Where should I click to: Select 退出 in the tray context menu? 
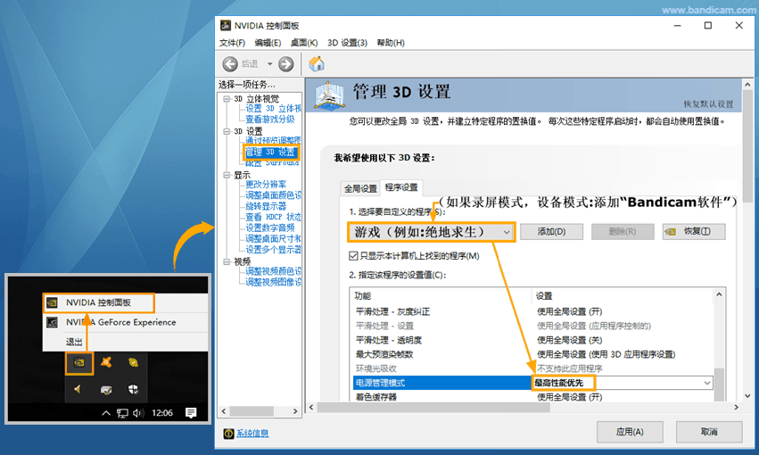pyautogui.click(x=74, y=342)
